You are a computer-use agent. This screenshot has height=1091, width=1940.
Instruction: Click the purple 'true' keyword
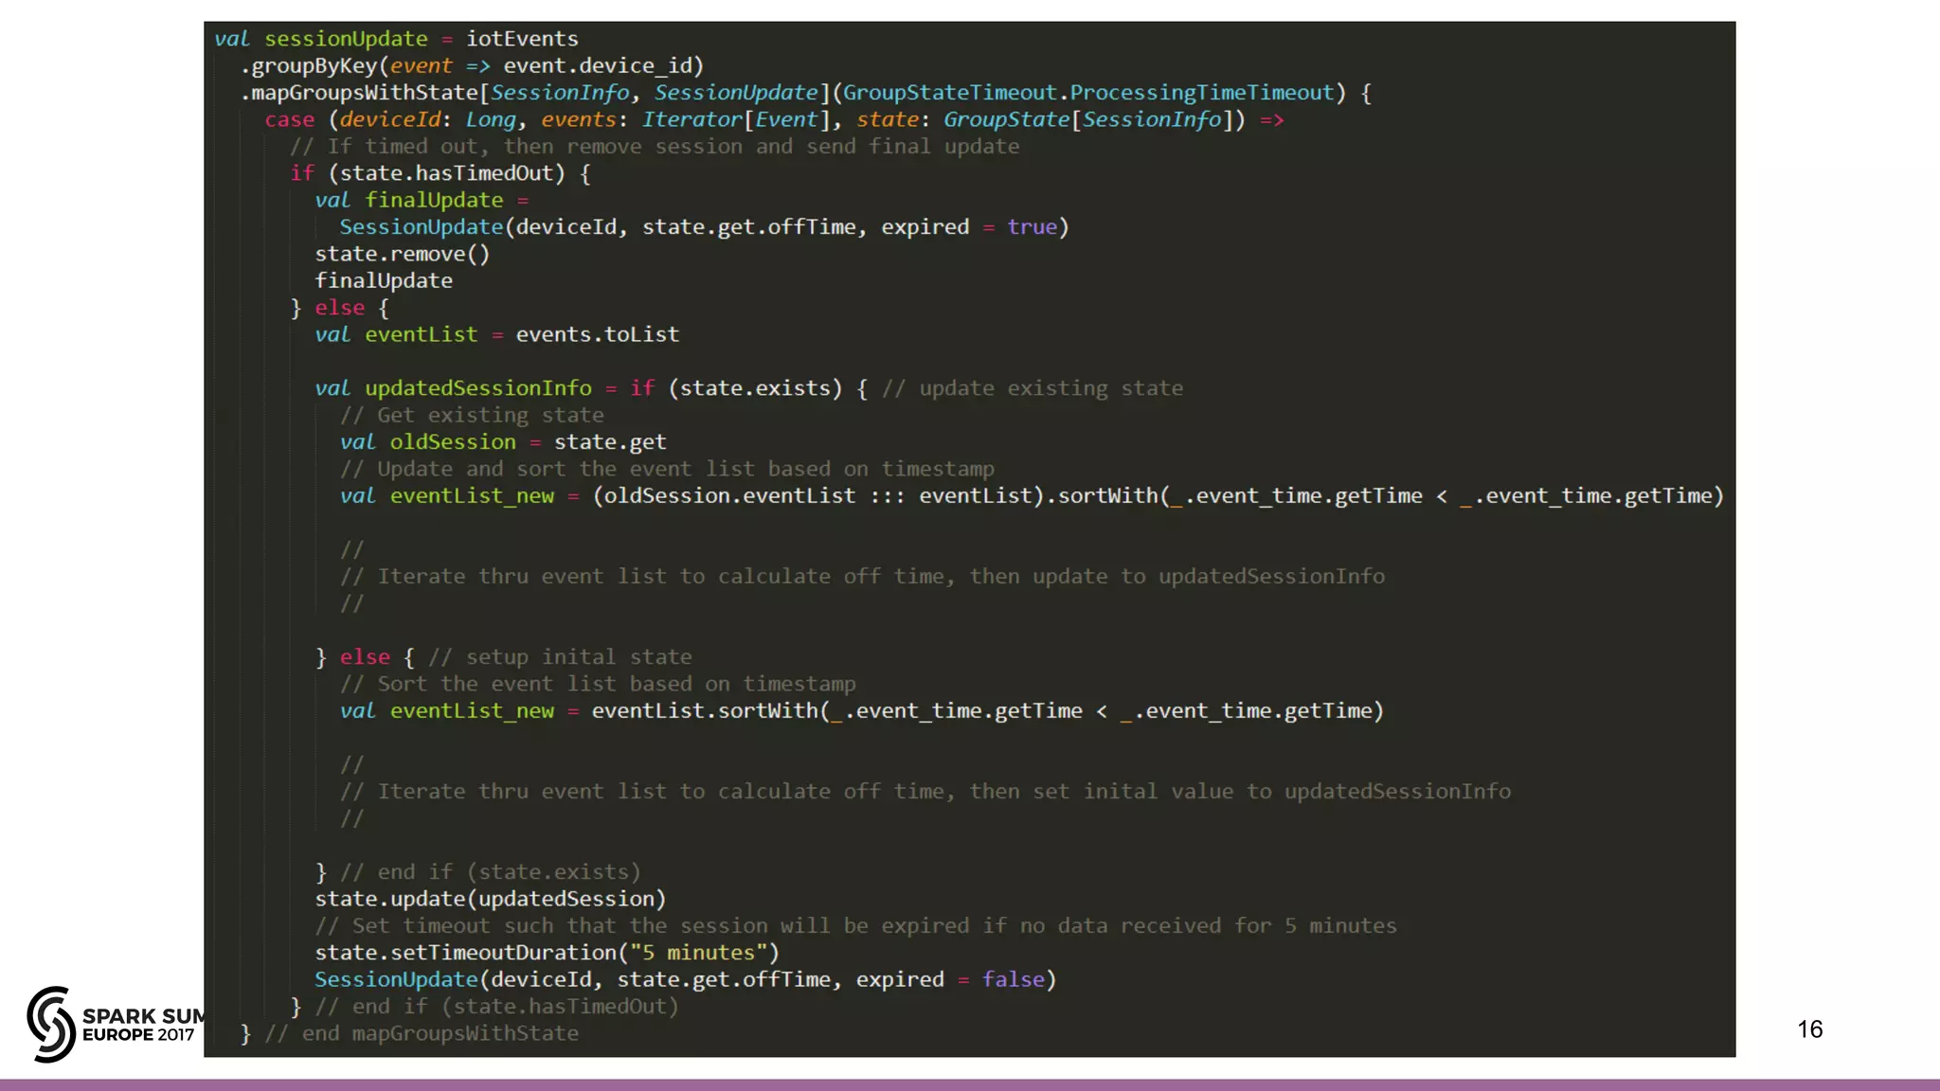(1032, 227)
